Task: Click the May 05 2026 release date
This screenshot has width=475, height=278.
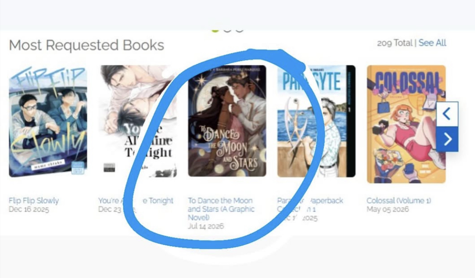Action: coord(388,209)
